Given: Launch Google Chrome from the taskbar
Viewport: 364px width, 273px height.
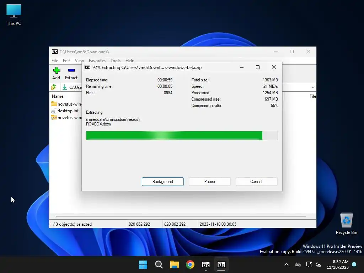Looking at the screenshot, I should point(190,264).
